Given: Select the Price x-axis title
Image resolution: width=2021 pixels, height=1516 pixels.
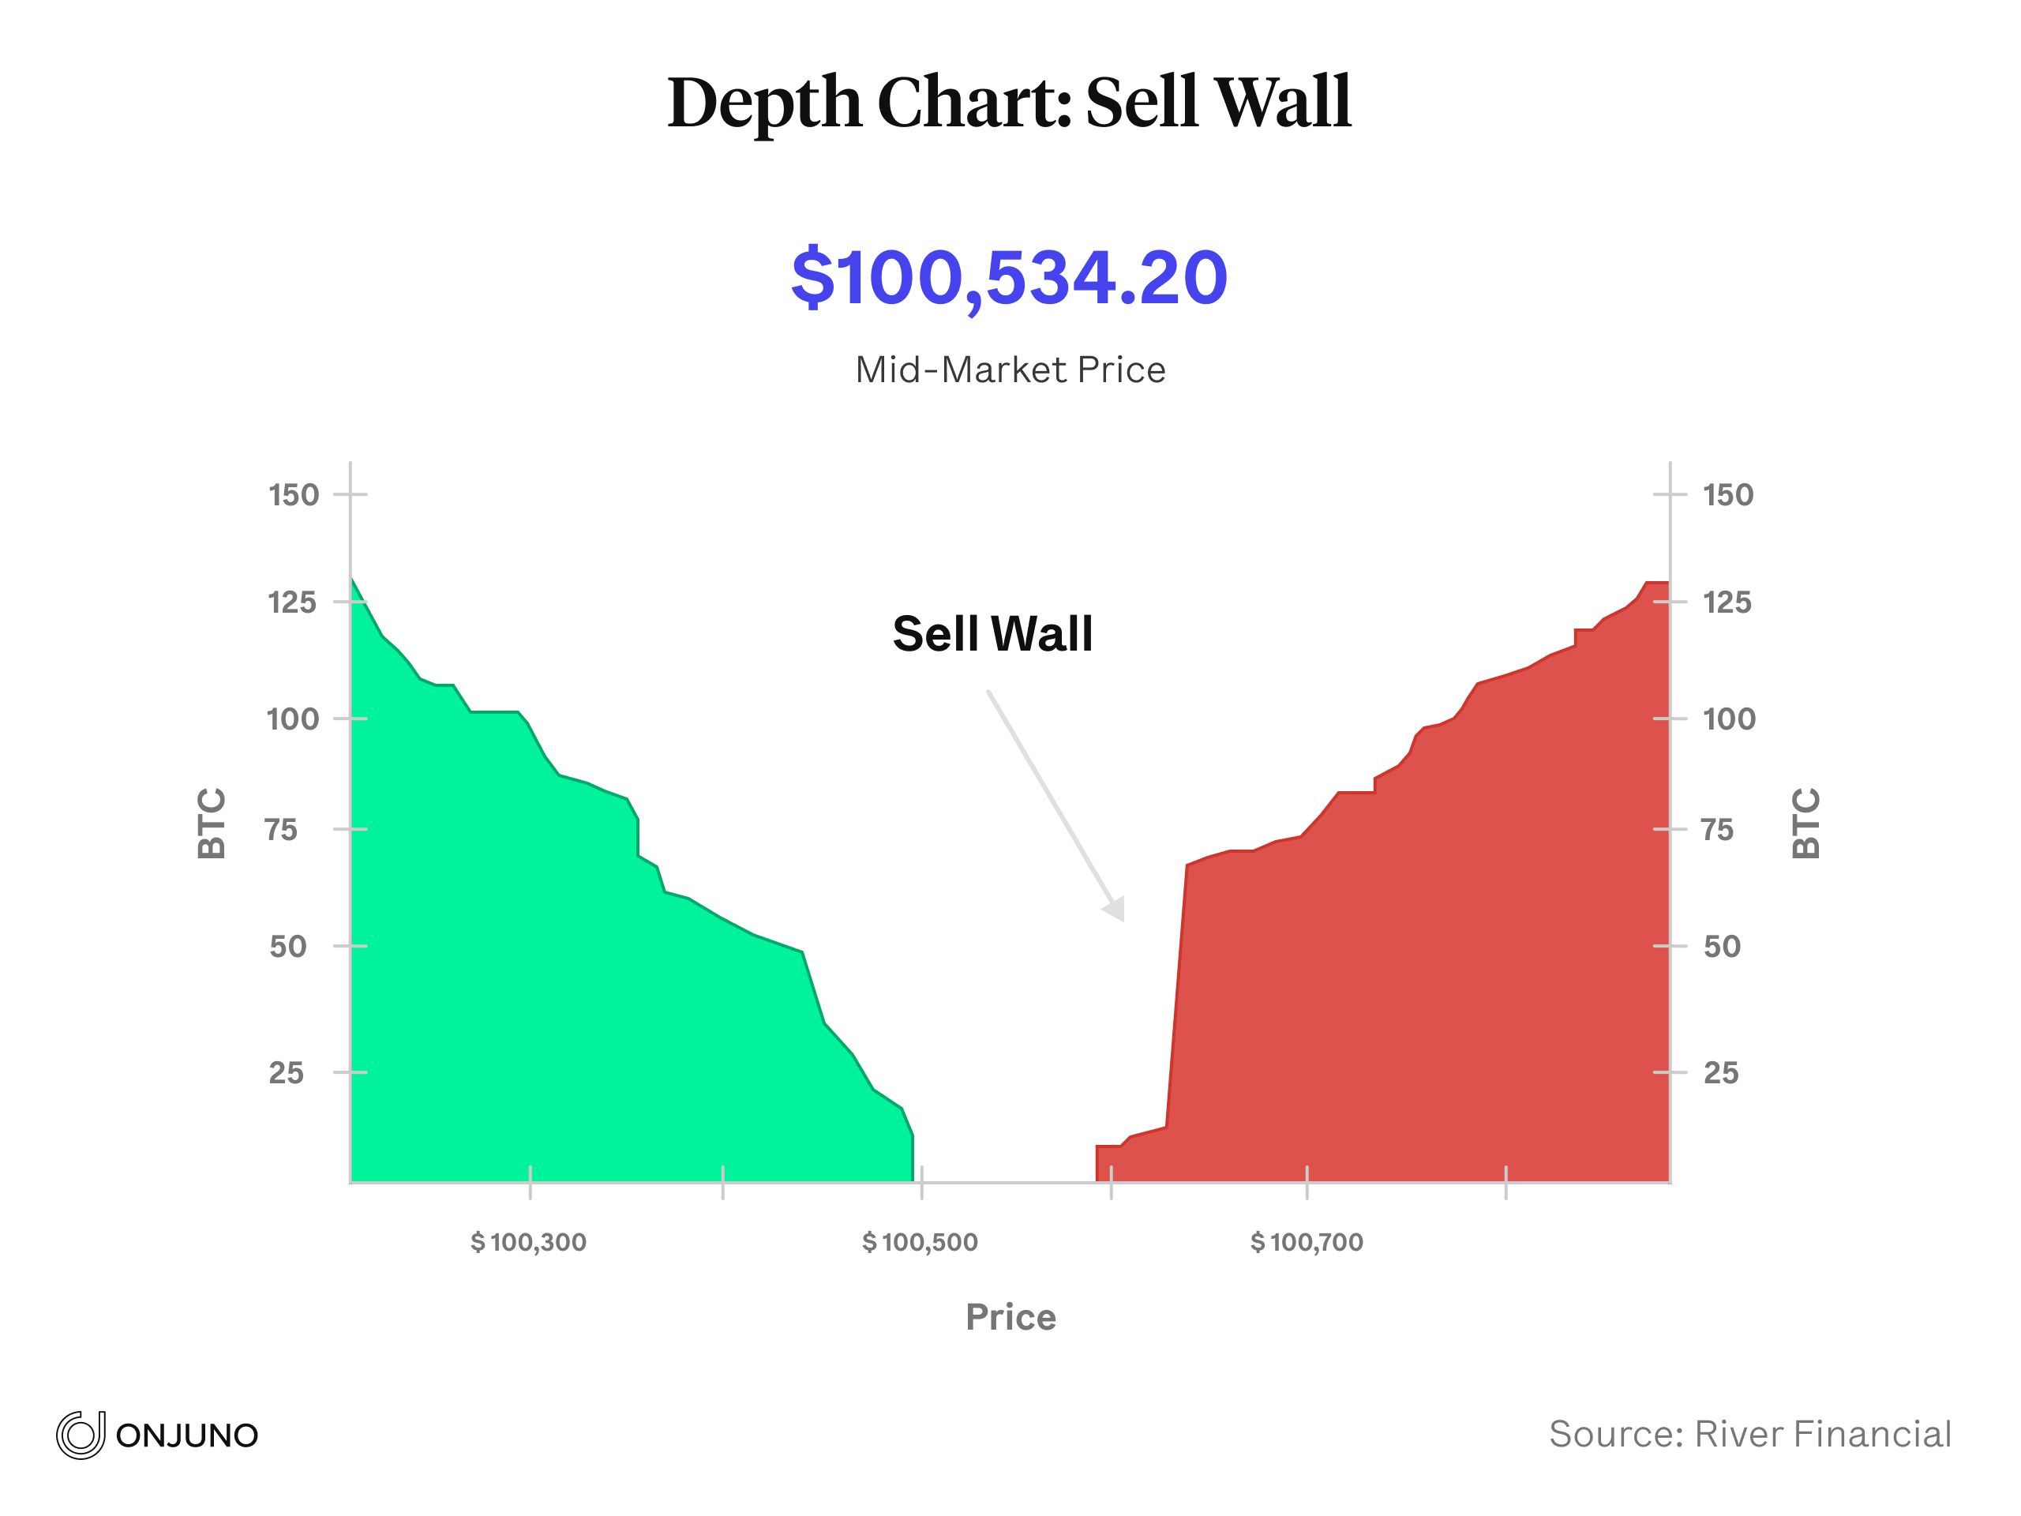Looking at the screenshot, I should click(1010, 1317).
